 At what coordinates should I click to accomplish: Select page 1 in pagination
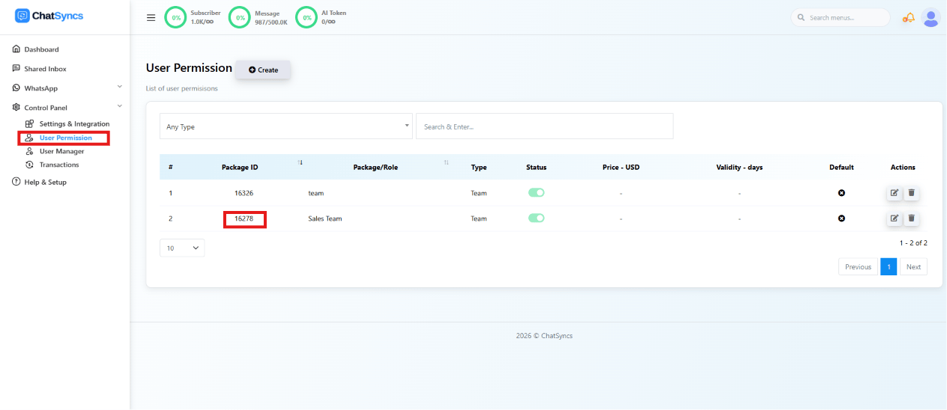pos(889,266)
